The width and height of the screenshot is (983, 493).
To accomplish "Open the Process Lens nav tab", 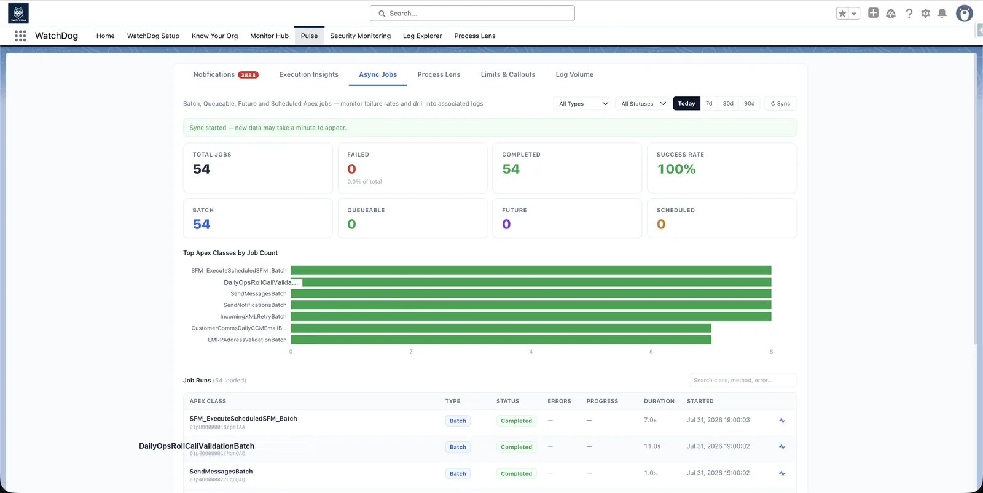I will click(x=475, y=36).
